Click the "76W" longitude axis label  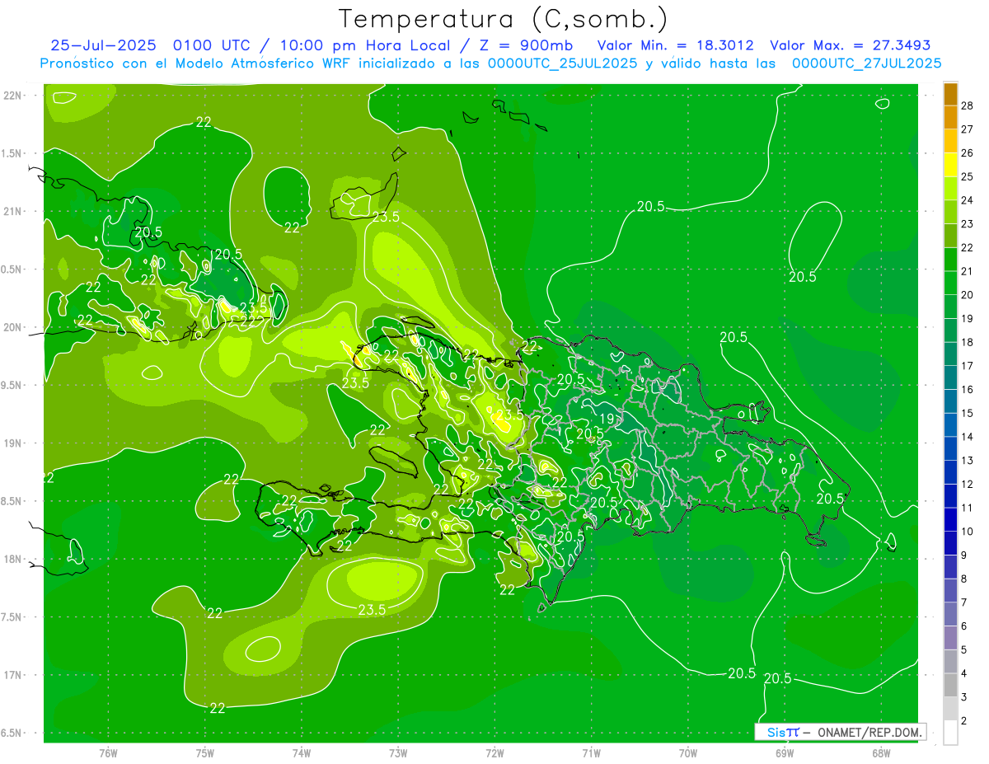(108, 753)
